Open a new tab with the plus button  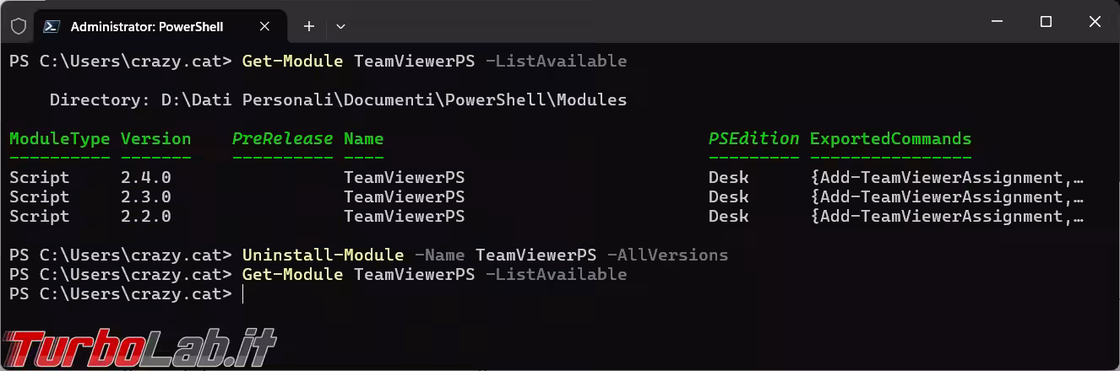[309, 26]
